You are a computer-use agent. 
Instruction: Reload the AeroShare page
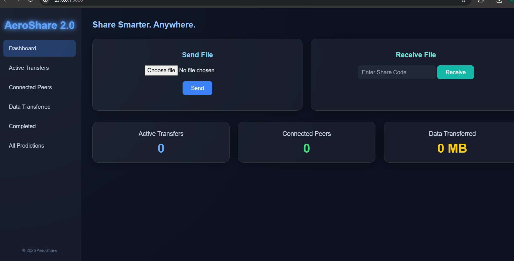click(30, 1)
